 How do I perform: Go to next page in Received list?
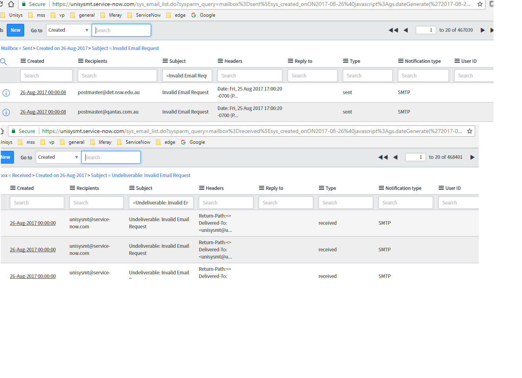472,157
